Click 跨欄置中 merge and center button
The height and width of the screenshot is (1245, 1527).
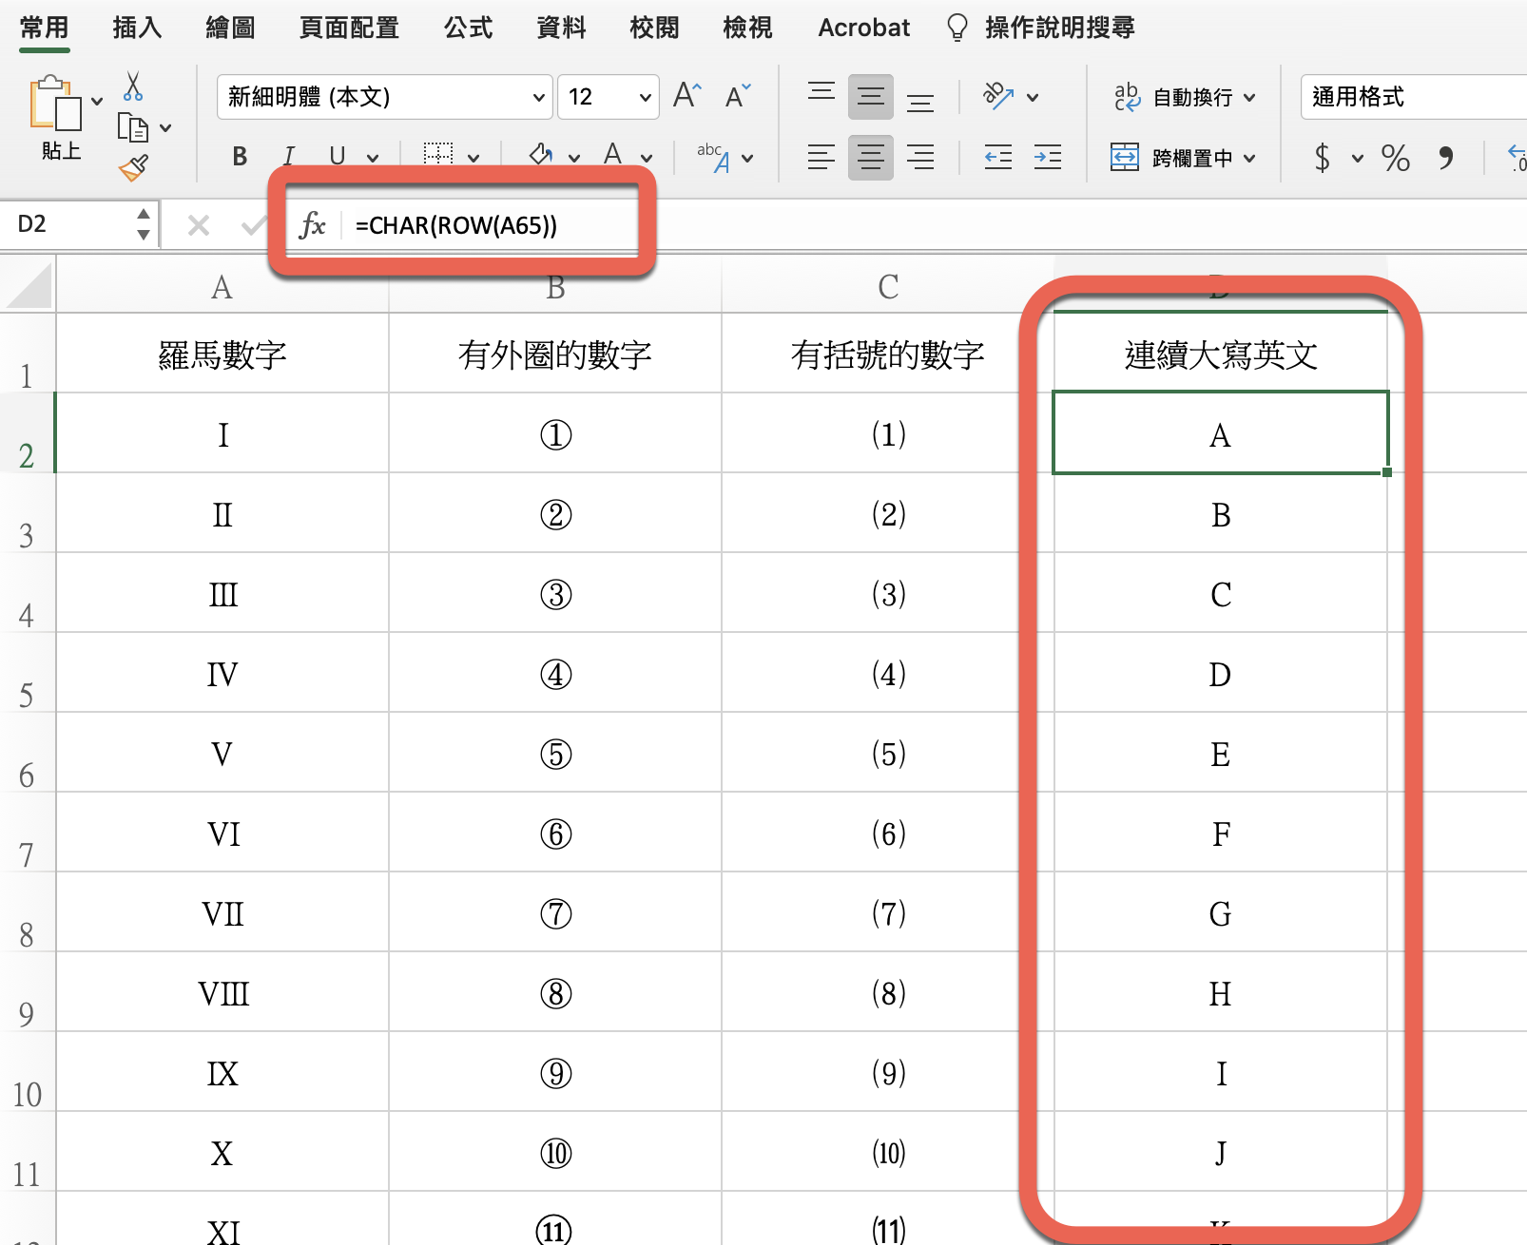(1171, 158)
